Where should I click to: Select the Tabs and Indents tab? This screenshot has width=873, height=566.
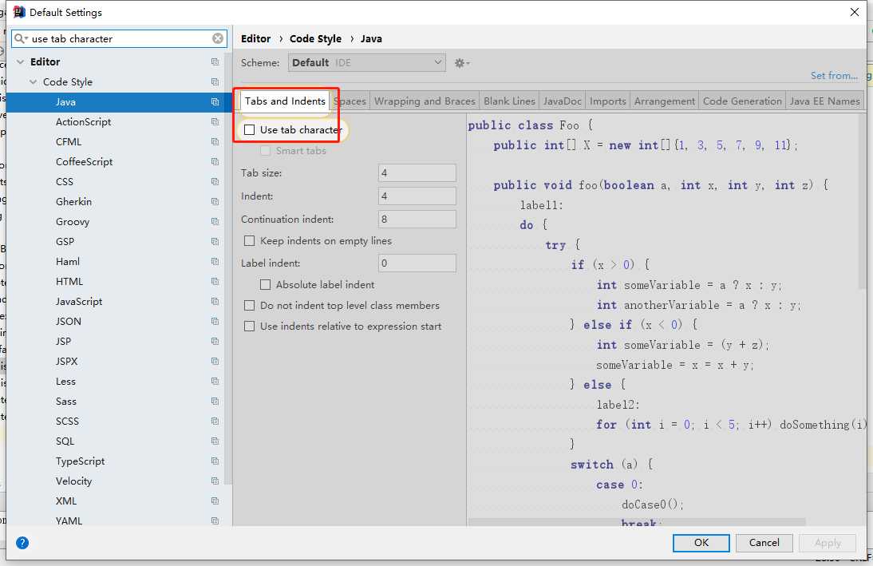[285, 101]
